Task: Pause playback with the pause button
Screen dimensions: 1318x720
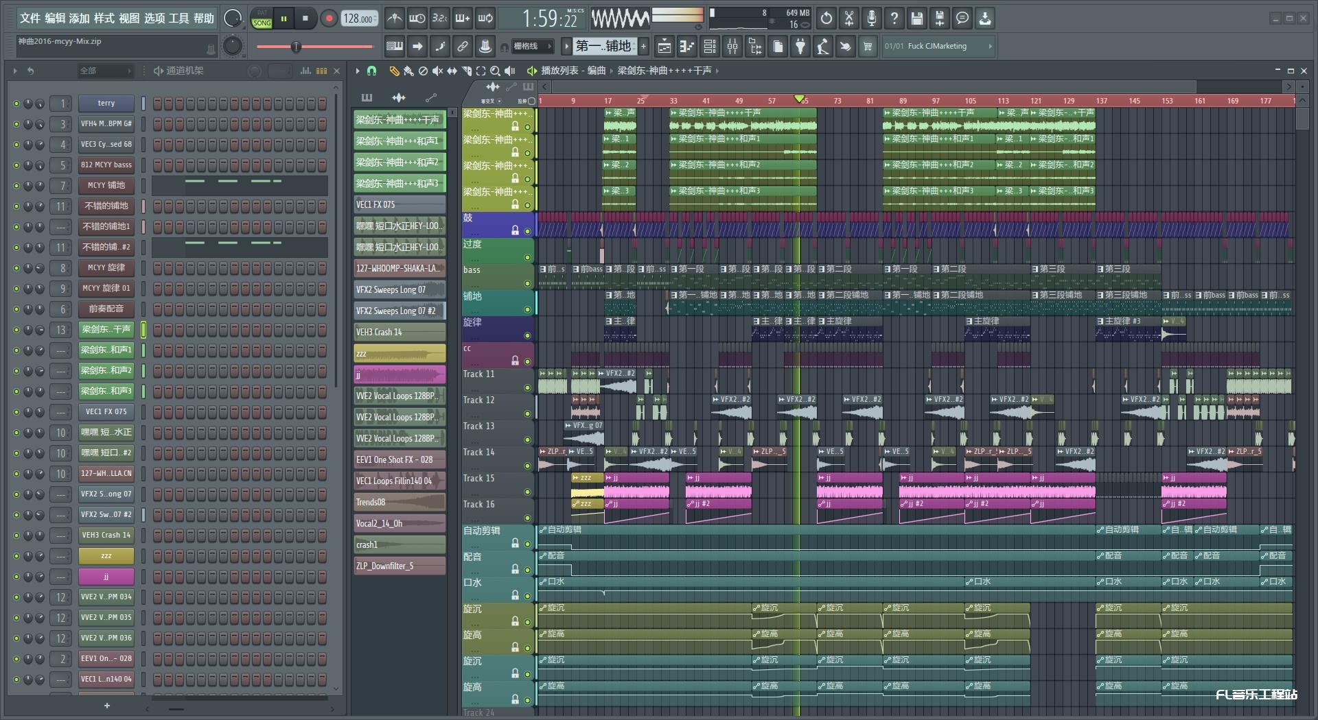Action: [284, 19]
